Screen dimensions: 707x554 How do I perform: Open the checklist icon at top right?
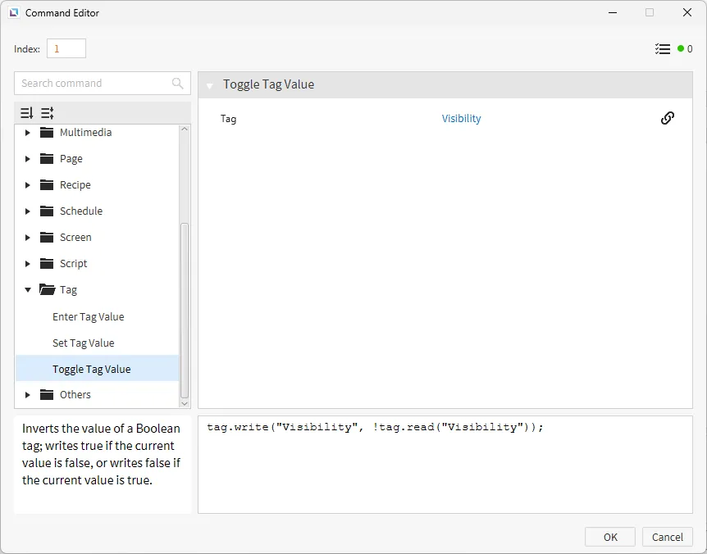click(x=663, y=49)
